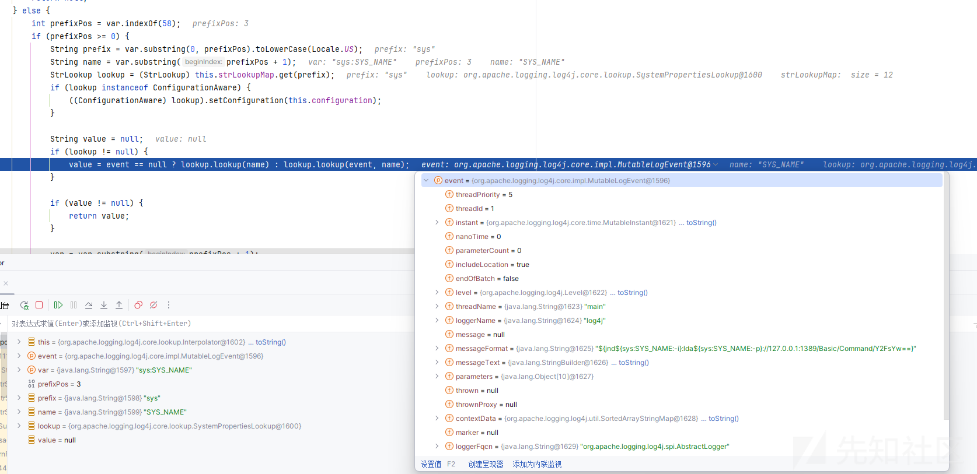Image resolution: width=977 pixels, height=474 pixels.
Task: Open the View Breakpoints dialog
Action: (138, 305)
